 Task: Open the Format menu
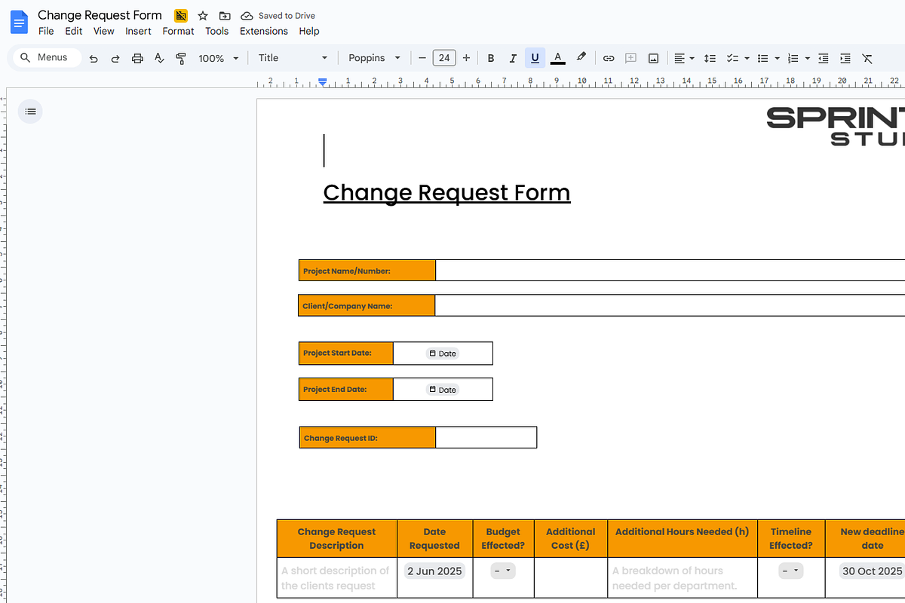tap(178, 31)
